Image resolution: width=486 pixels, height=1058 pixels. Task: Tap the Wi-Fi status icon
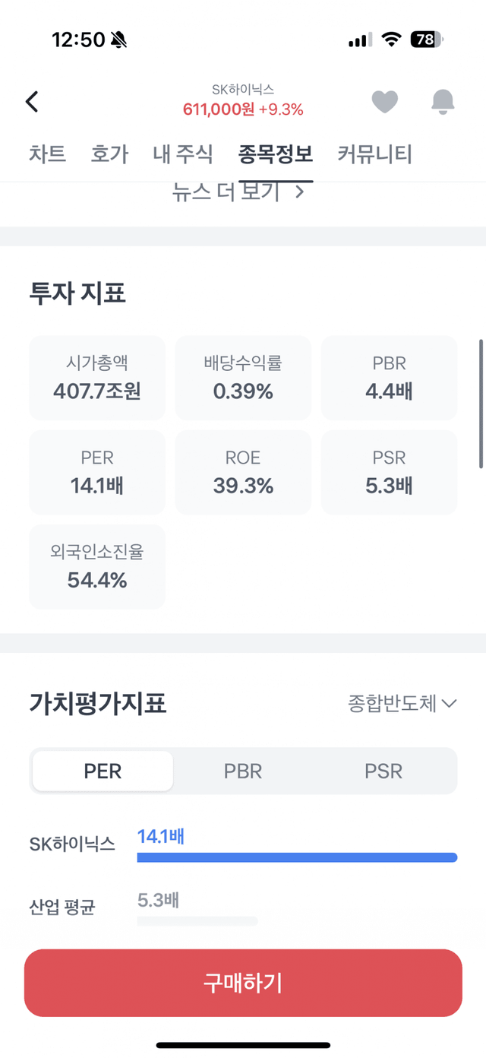click(x=391, y=40)
